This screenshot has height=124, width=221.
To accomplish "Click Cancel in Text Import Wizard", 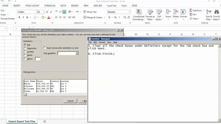I will coord(70,101).
